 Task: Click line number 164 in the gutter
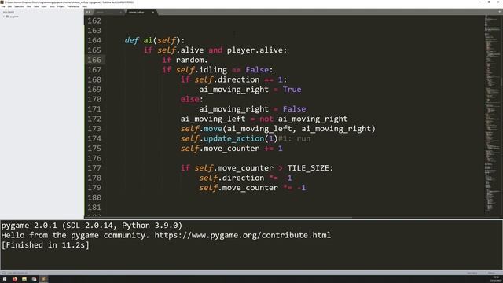click(94, 40)
